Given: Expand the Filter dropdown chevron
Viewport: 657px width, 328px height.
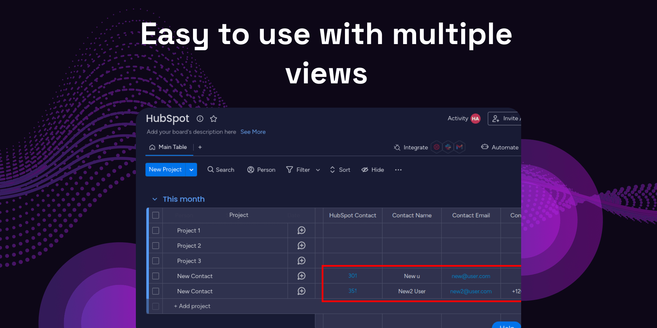Looking at the screenshot, I should pyautogui.click(x=318, y=170).
